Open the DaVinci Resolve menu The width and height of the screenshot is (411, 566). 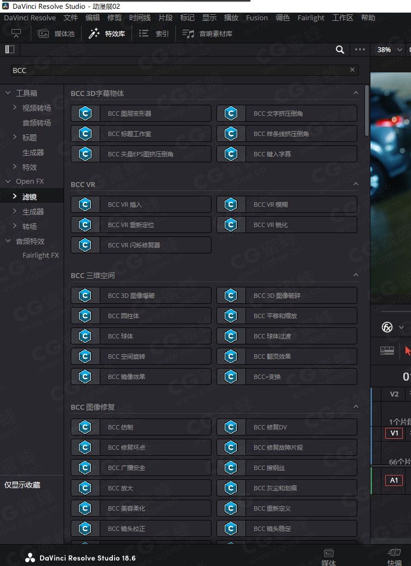[30, 18]
